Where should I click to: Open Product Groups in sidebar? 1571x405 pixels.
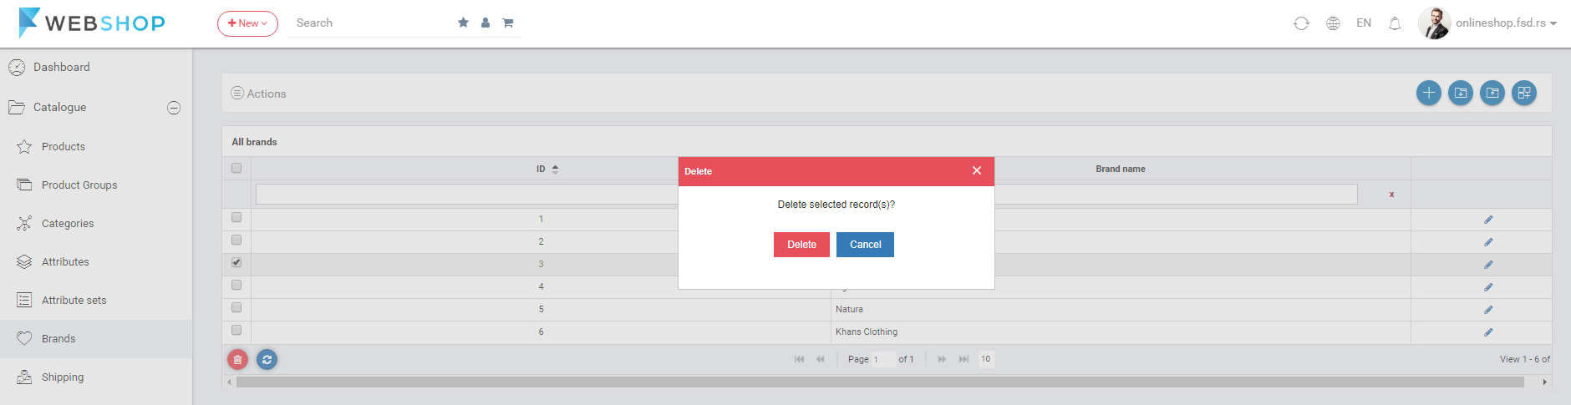coord(79,185)
